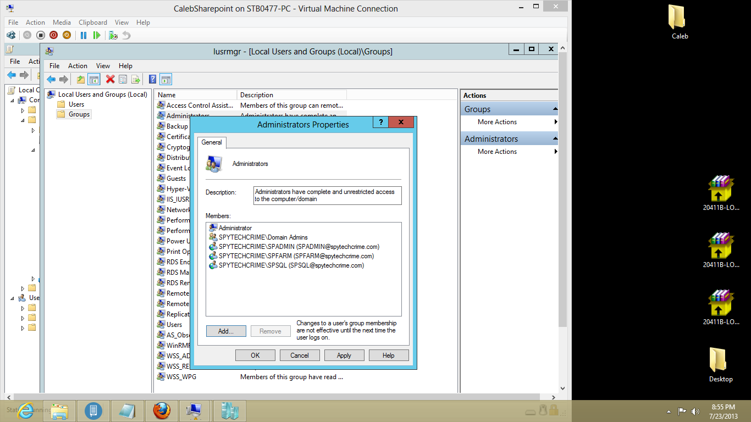The height and width of the screenshot is (422, 751).
Task: Click the Virtual Machine Connection taskbar icon
Action: click(195, 410)
